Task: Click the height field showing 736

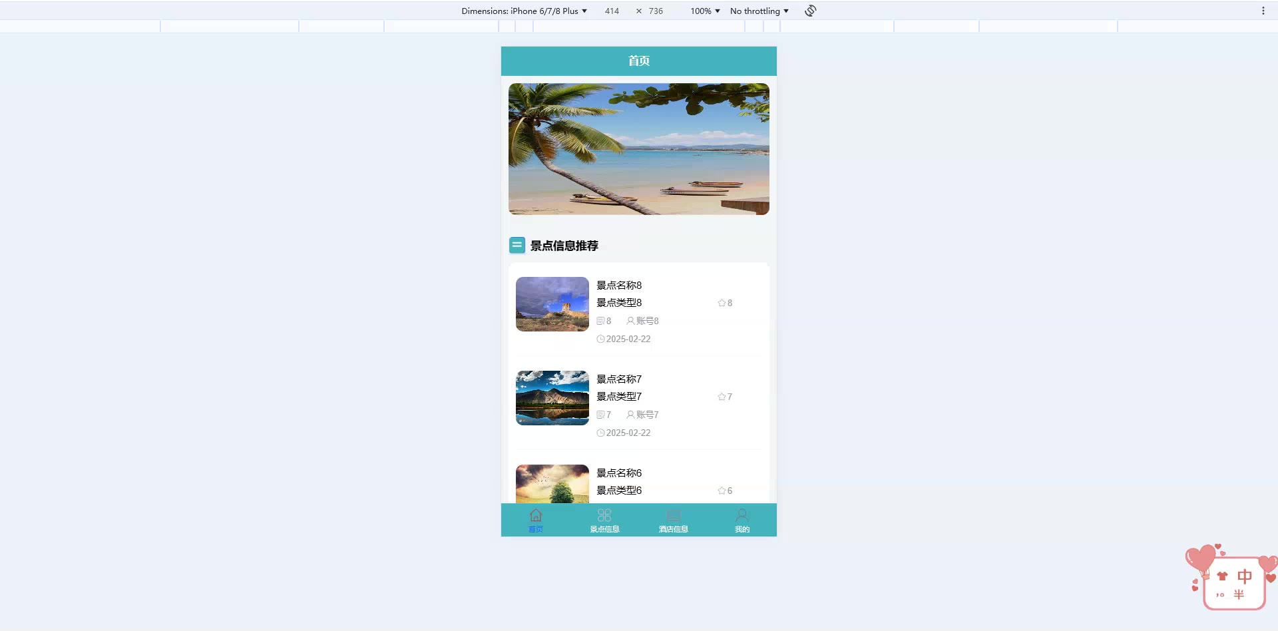Action: coord(656,11)
